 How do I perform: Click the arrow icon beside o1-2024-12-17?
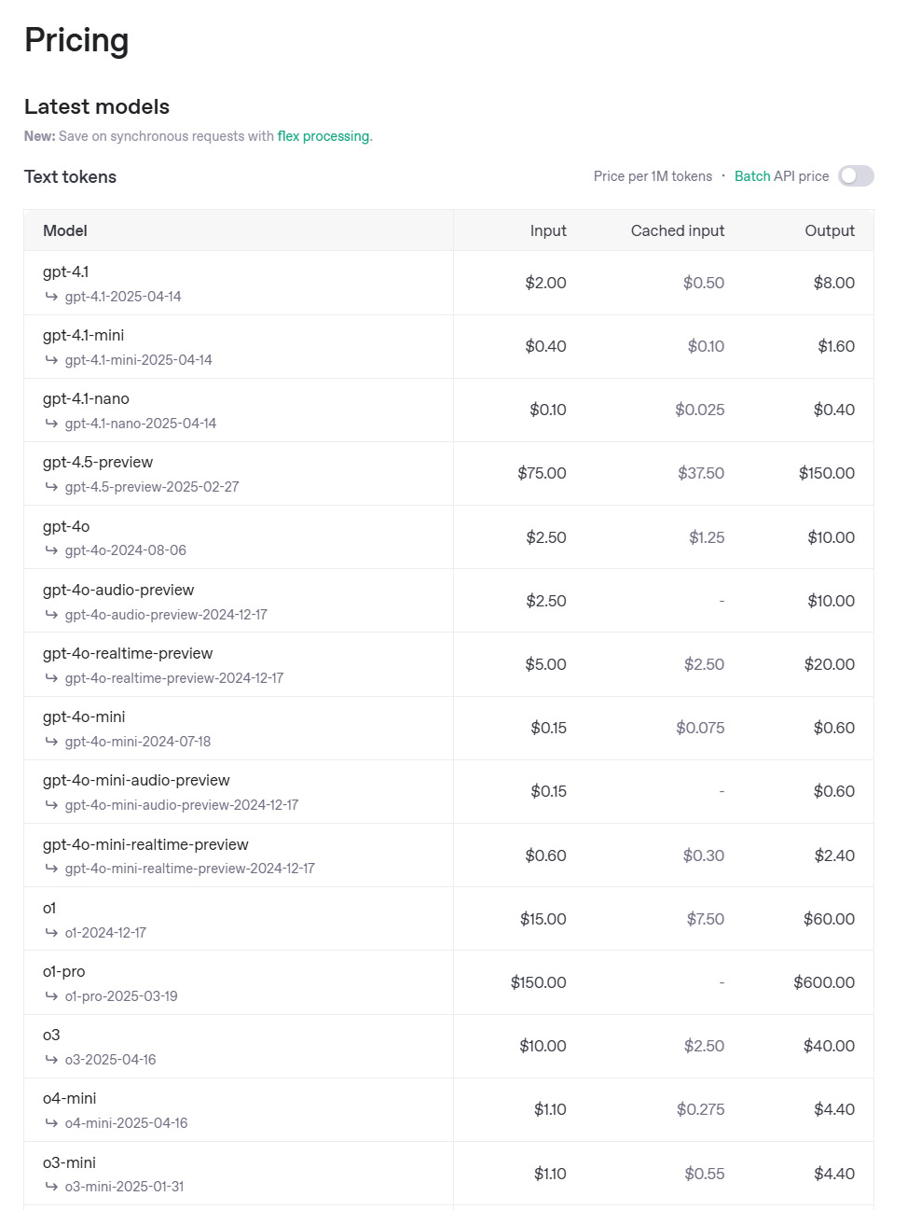pyautogui.click(x=52, y=933)
